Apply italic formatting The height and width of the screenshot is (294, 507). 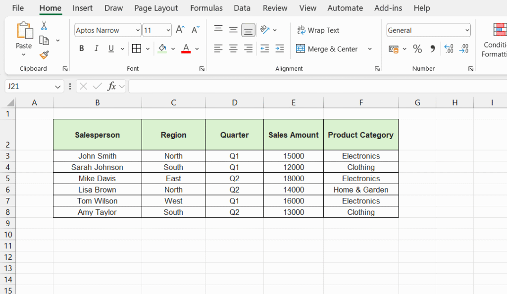[96, 49]
